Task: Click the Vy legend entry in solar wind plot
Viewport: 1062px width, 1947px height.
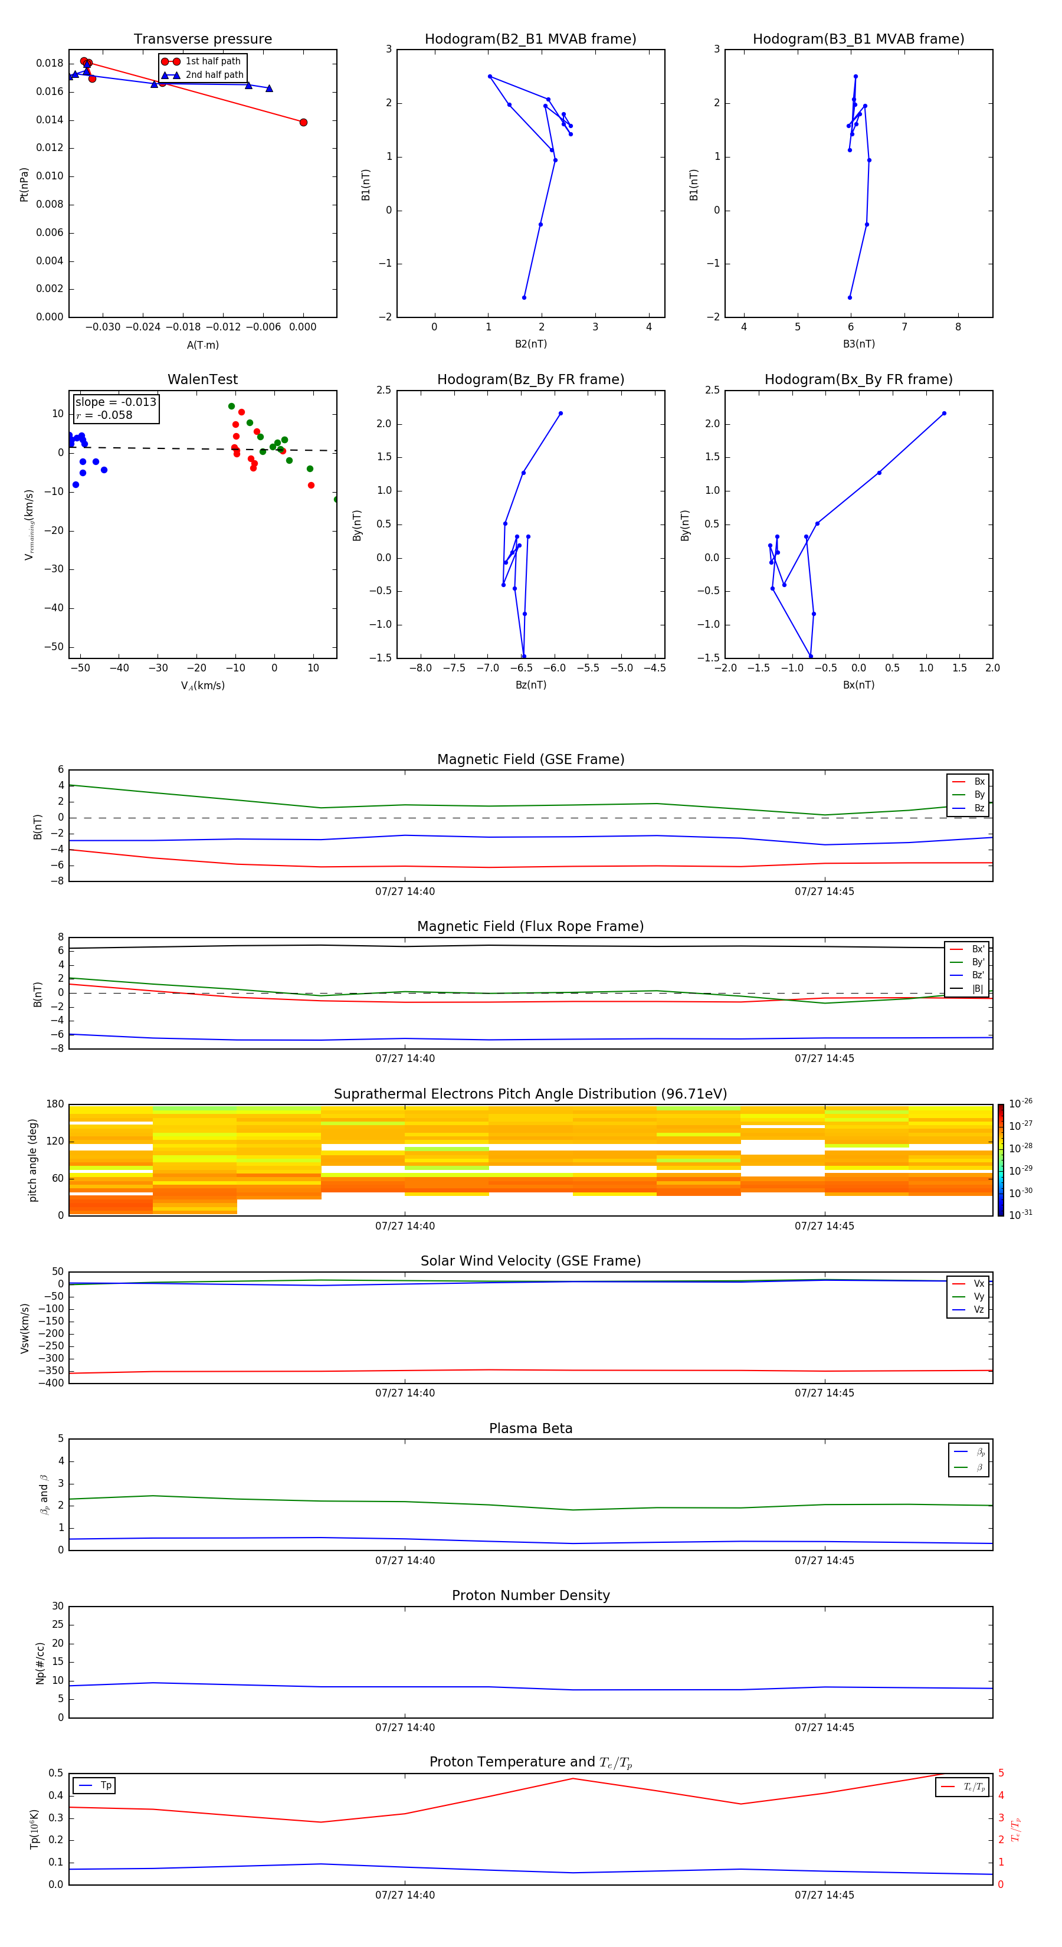Action: point(968,1296)
